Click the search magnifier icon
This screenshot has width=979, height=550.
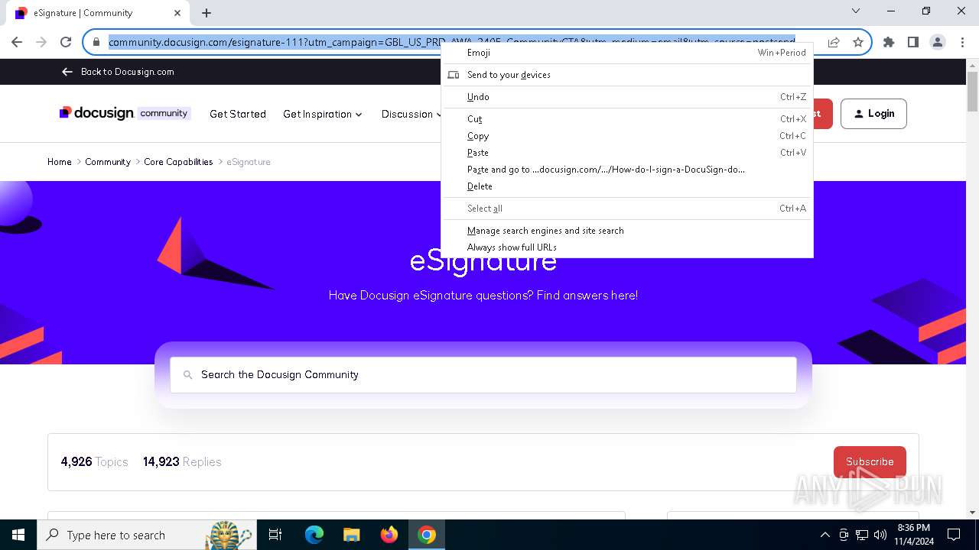click(x=187, y=375)
